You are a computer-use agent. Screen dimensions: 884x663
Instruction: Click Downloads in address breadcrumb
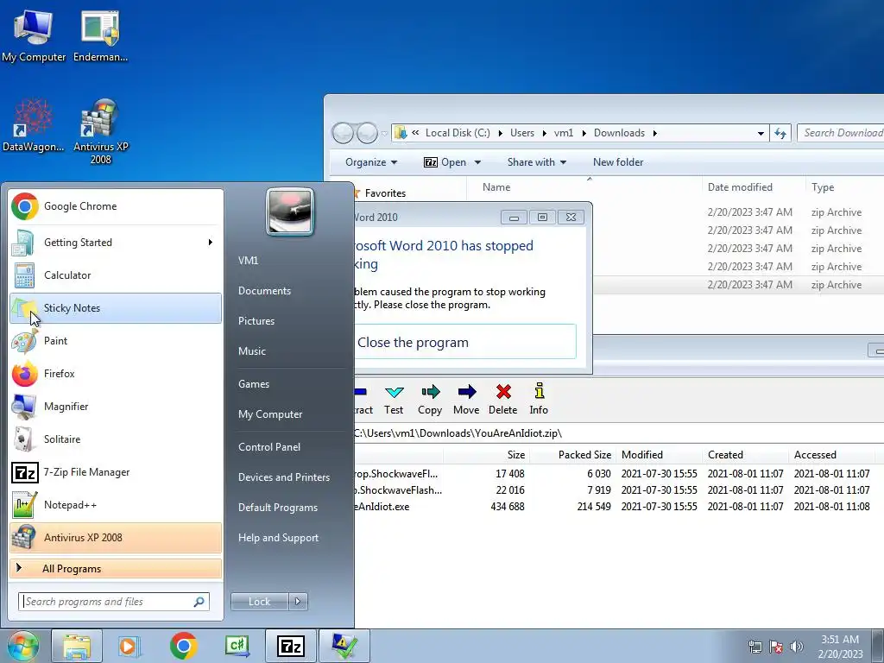pyautogui.click(x=619, y=133)
